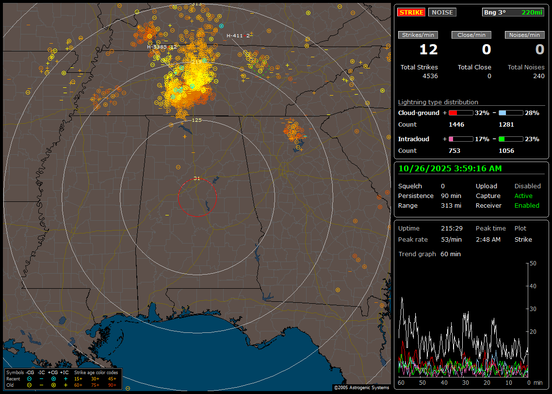Click the Upload Disabled status
This screenshot has width=552, height=394.
pyautogui.click(x=527, y=186)
